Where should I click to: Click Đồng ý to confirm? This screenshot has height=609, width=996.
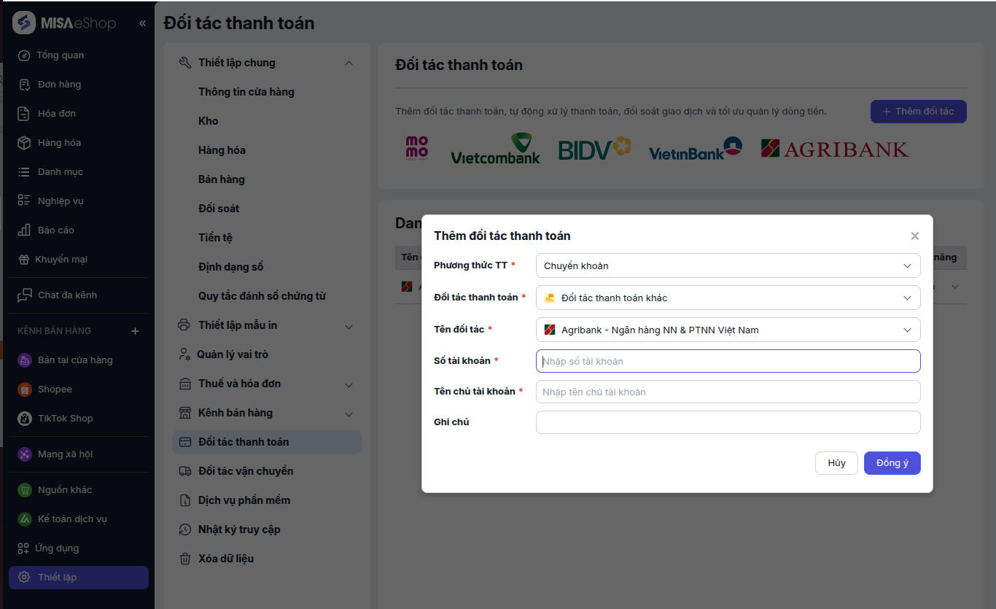pyautogui.click(x=892, y=463)
